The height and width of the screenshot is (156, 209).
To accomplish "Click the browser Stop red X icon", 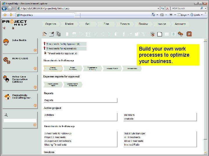I will [167, 8].
